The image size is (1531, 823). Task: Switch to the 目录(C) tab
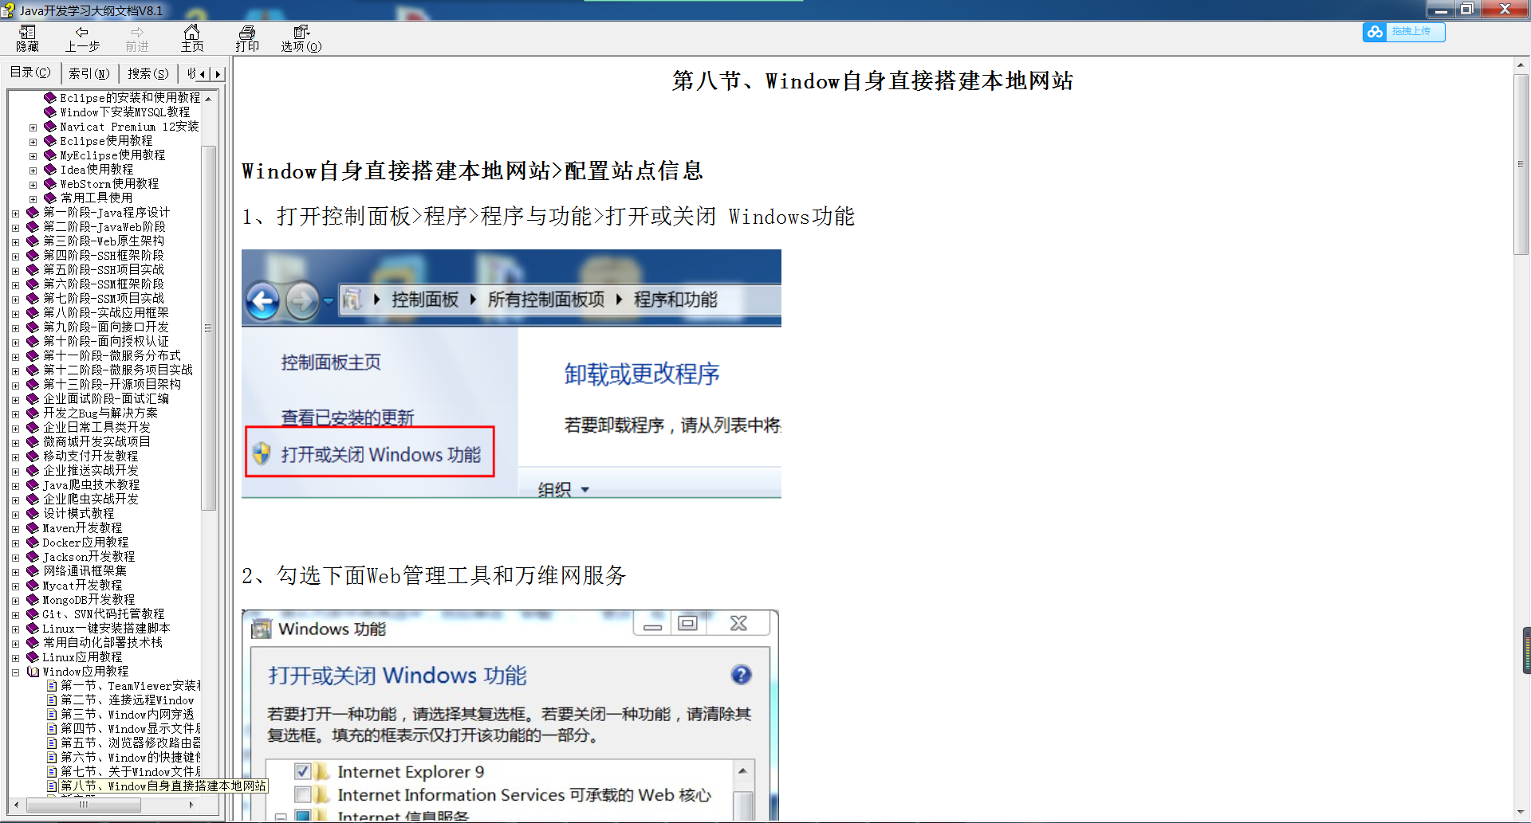(30, 73)
